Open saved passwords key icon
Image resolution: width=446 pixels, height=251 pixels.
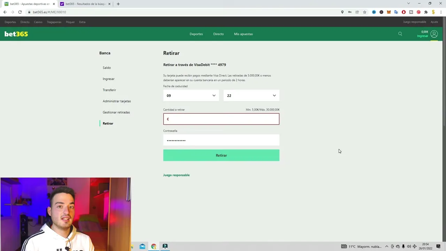pos(349,12)
